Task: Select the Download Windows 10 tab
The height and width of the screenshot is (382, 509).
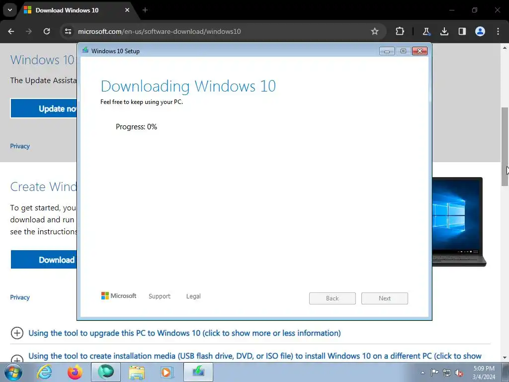Action: 77,10
